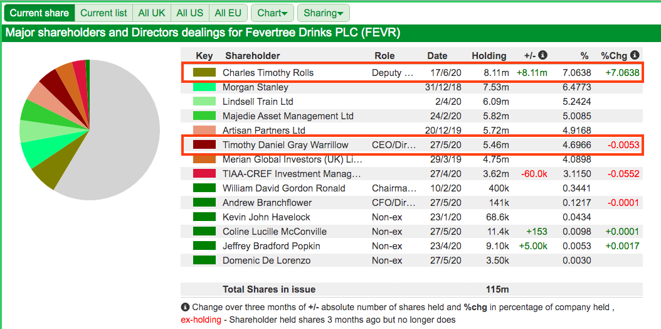This screenshot has height=329, width=661.
Task: Click the olive swatch for Charles Timothy Rolls
Action: (x=204, y=73)
